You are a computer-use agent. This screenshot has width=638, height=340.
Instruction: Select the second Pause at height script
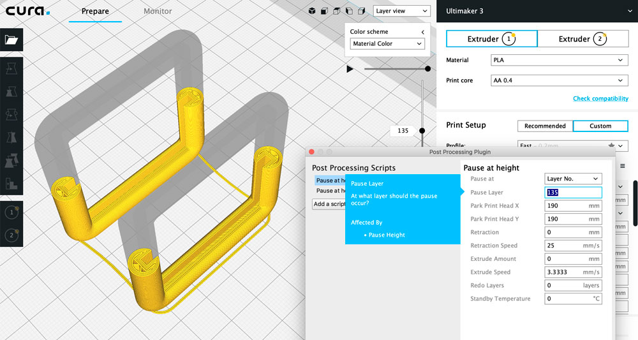(x=330, y=190)
